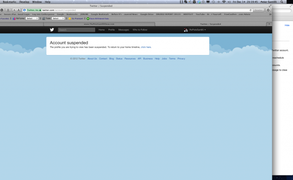This screenshot has width=293, height=180.
Task: Switch to www.ThePeteSantilliShow.com tab
Action: coord(99,24)
